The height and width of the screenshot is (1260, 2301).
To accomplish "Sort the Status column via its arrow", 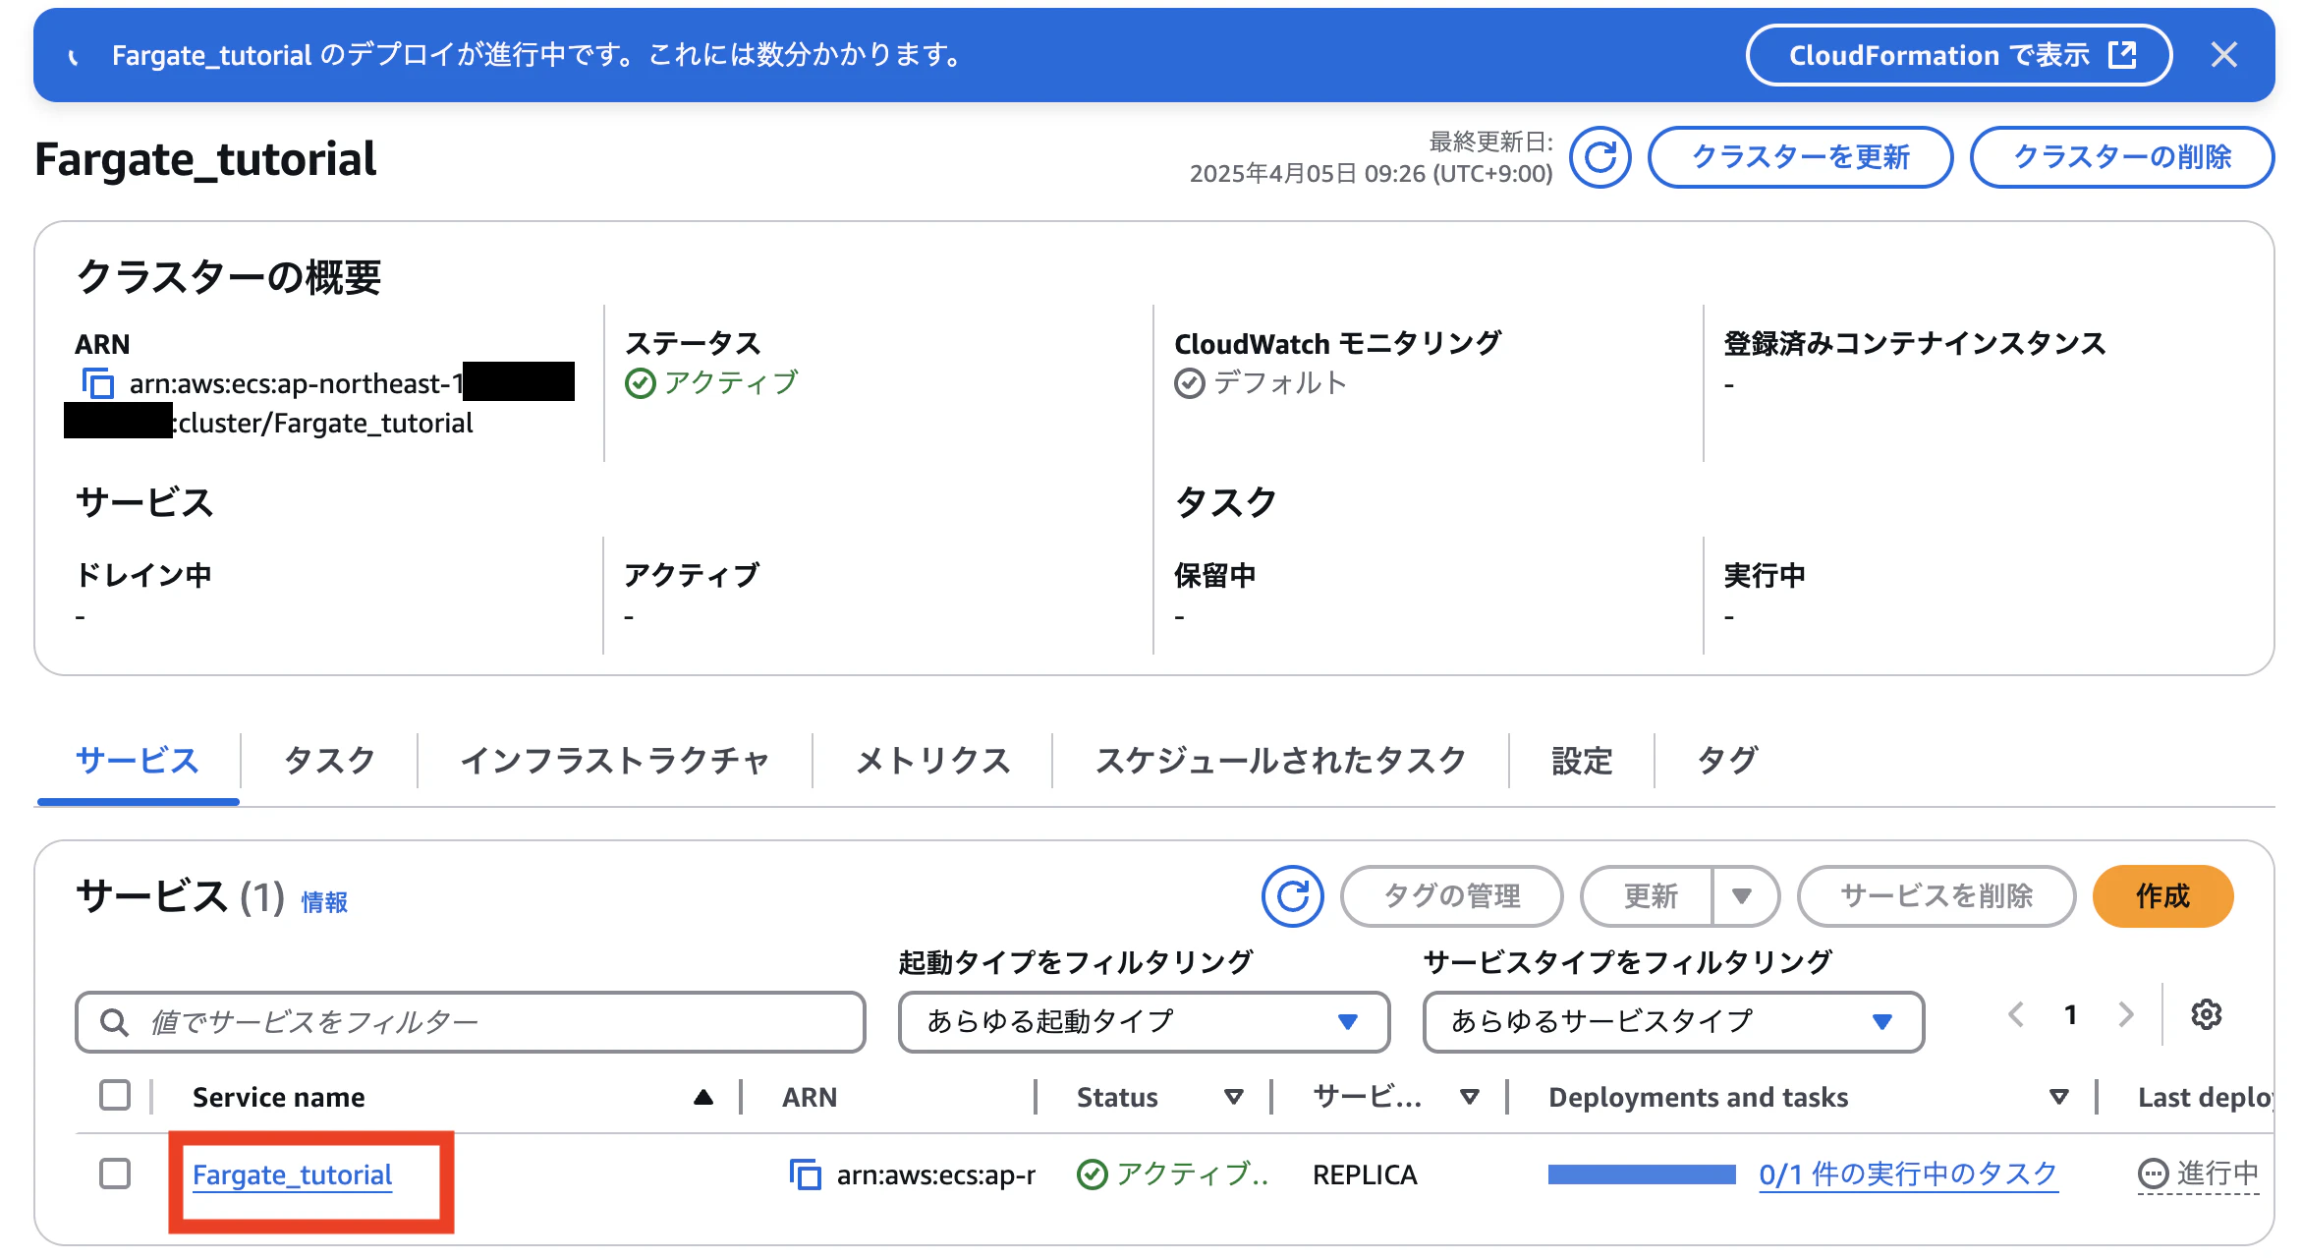I will pyautogui.click(x=1234, y=1097).
